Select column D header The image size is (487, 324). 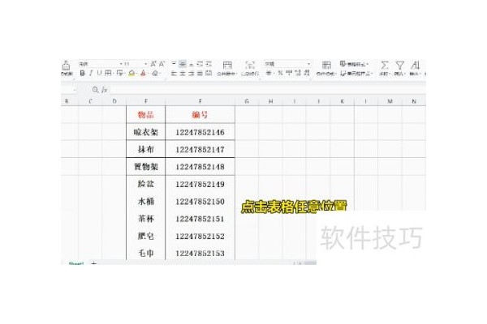tap(114, 101)
